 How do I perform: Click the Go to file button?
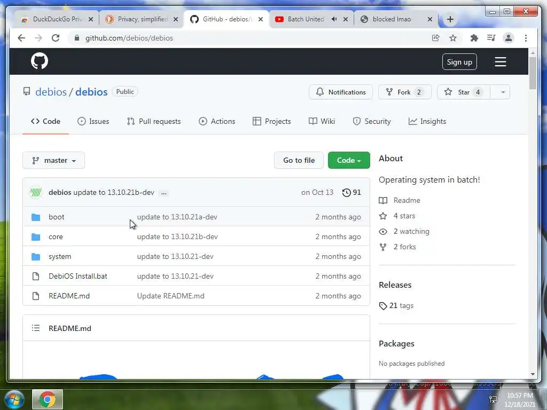pyautogui.click(x=299, y=160)
